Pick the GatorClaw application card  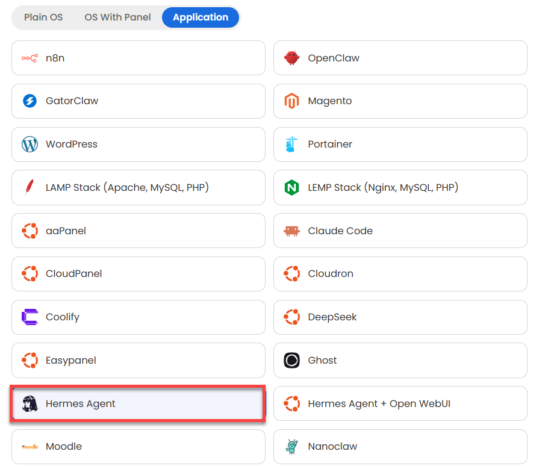(x=139, y=101)
